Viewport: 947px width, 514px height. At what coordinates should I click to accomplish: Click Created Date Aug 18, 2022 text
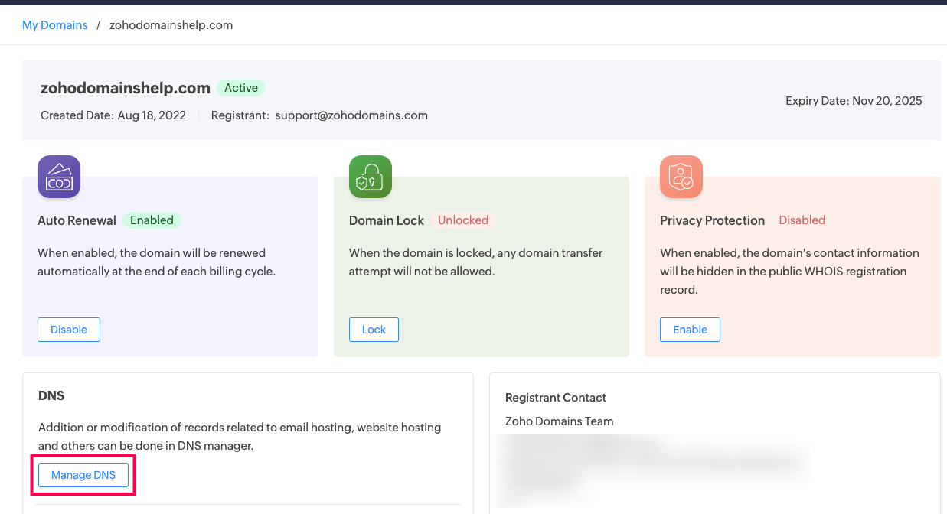(113, 115)
